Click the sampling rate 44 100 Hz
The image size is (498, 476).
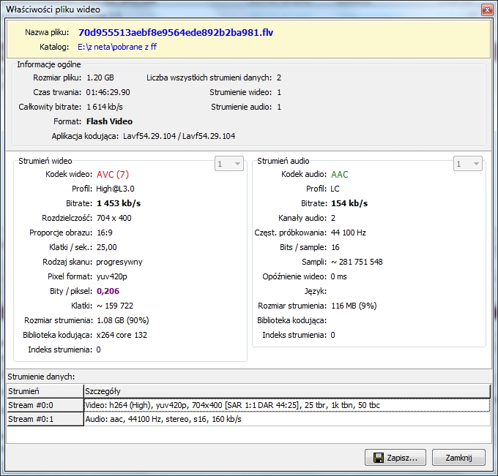[x=349, y=233]
